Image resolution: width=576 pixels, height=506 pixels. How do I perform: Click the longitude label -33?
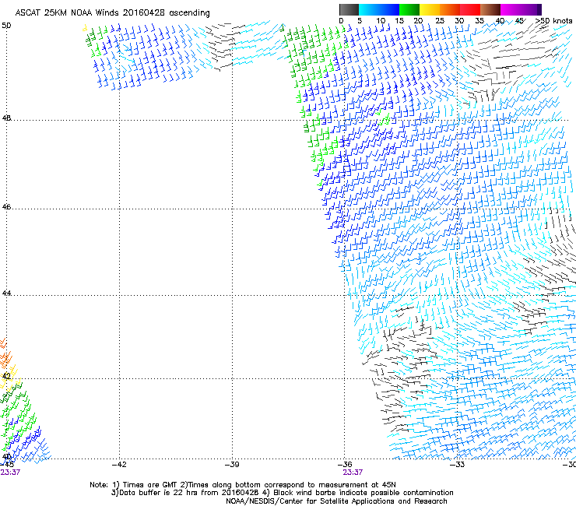(458, 465)
